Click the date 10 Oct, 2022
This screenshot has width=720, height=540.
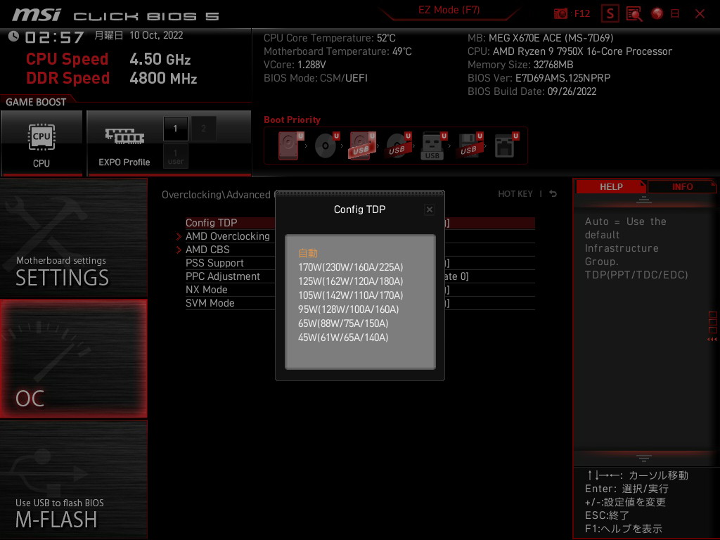coord(156,35)
